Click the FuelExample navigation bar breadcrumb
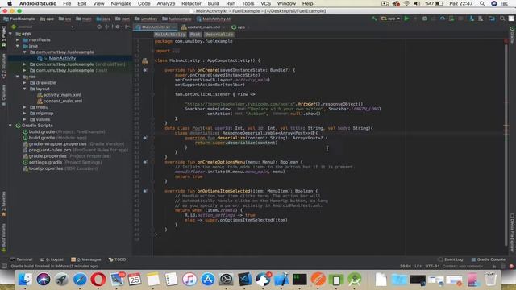The width and height of the screenshot is (516, 290). [19, 19]
